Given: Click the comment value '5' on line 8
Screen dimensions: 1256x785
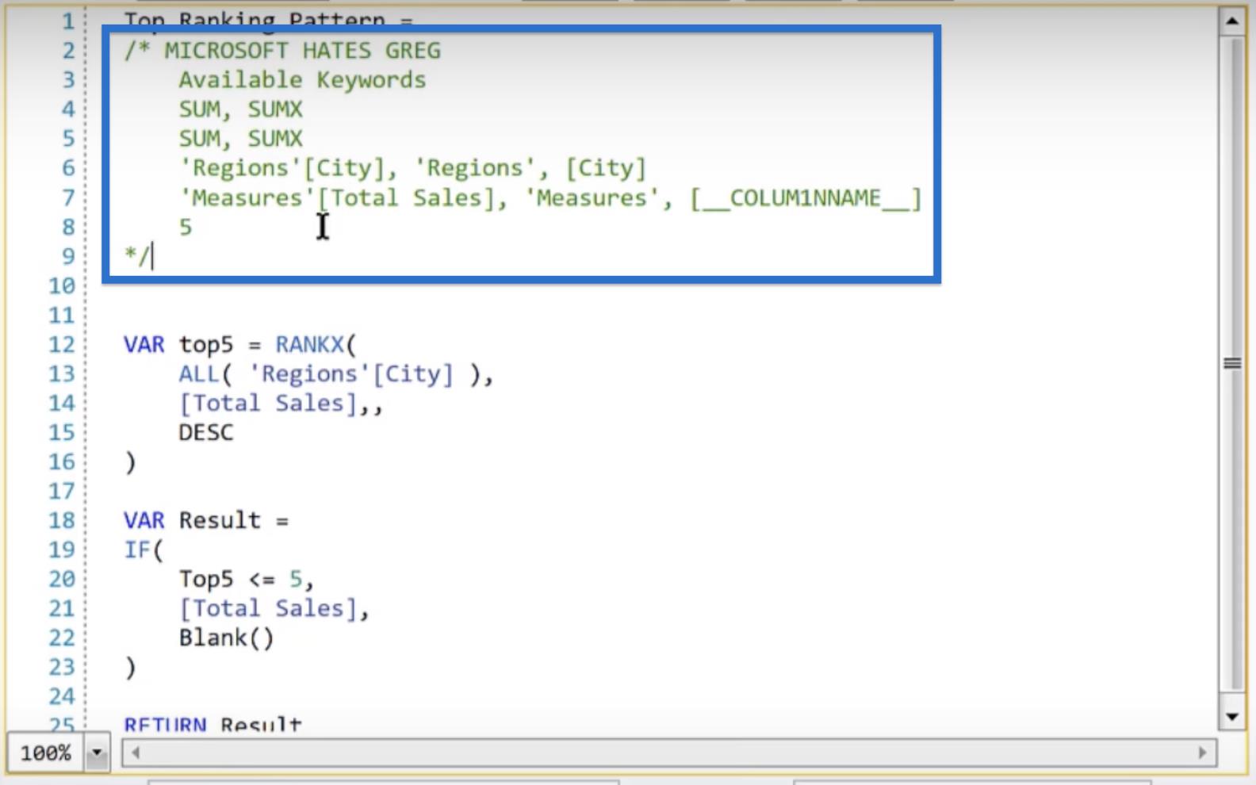Looking at the screenshot, I should pyautogui.click(x=186, y=228).
